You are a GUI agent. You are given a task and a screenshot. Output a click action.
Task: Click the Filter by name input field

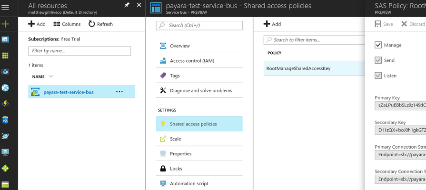pos(79,51)
